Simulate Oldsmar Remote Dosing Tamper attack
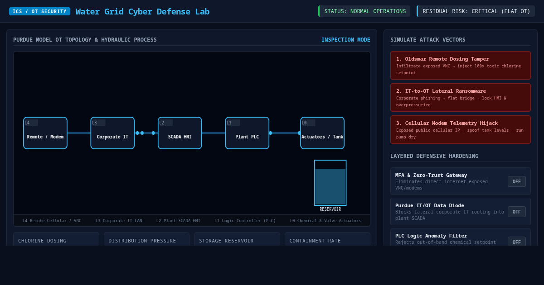The width and height of the screenshot is (544, 285). click(460, 65)
